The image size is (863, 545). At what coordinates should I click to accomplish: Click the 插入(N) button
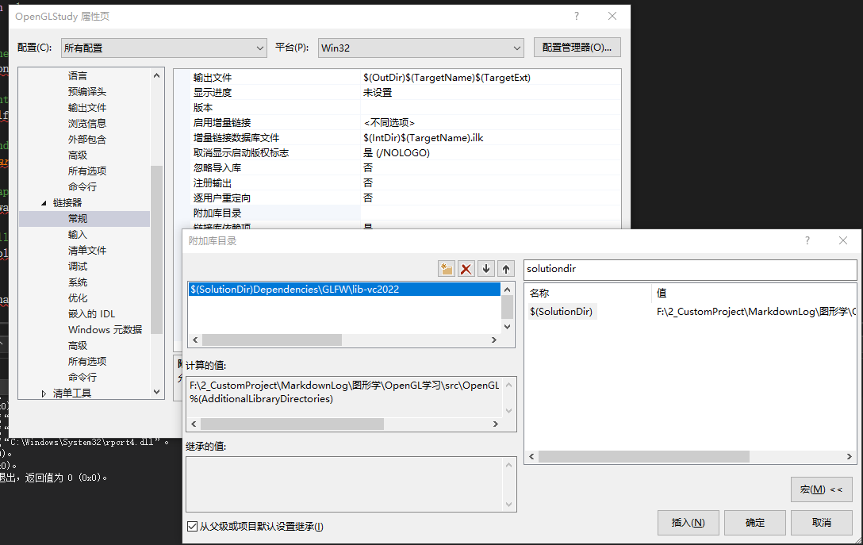688,523
